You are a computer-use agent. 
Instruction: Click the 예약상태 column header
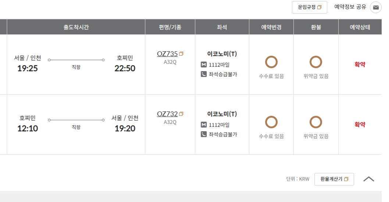(360, 27)
